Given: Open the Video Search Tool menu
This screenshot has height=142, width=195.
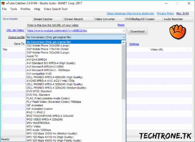Looking at the screenshot, I should (x=55, y=9).
